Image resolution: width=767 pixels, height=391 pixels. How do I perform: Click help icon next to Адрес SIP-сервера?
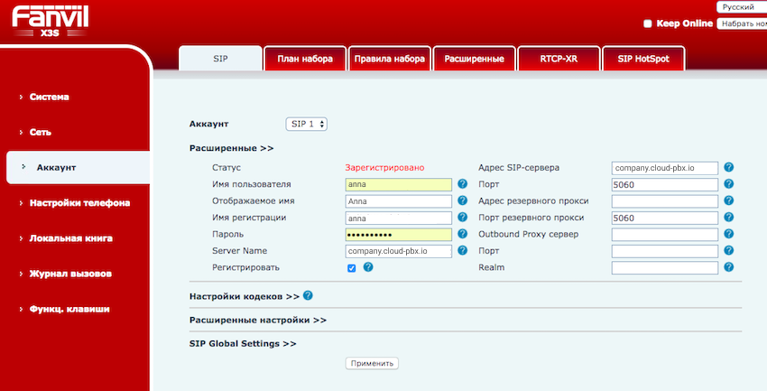[x=728, y=167]
